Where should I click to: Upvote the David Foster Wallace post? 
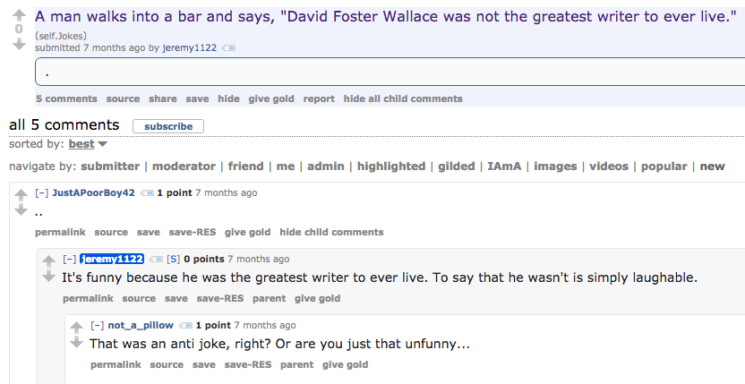tap(20, 15)
